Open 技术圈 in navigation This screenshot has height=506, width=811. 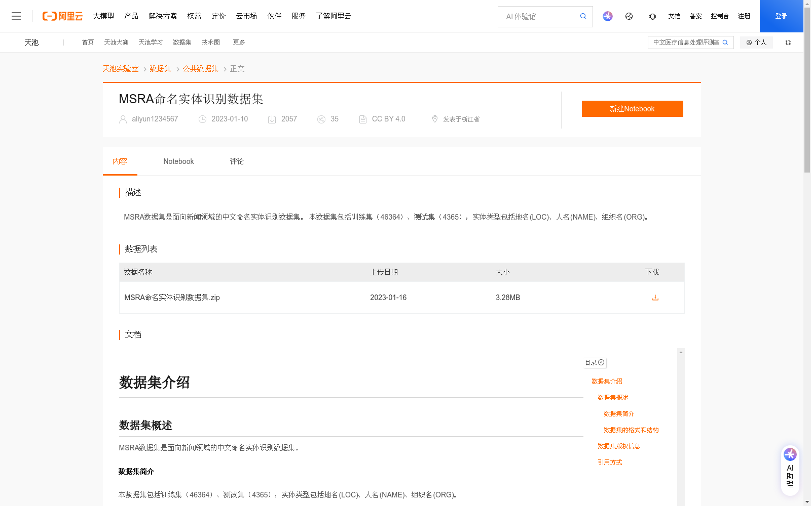pos(210,43)
